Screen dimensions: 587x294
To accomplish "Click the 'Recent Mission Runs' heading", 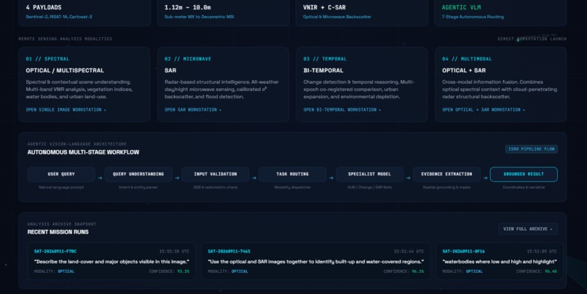I will [58, 232].
